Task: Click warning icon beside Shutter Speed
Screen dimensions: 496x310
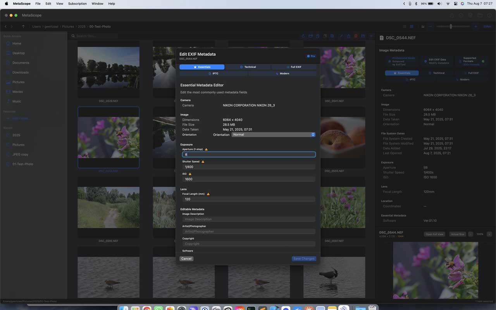Action: [203, 162]
